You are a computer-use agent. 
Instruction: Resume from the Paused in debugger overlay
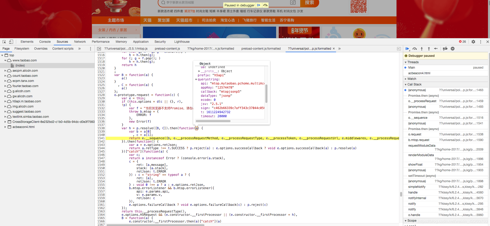[259, 5]
